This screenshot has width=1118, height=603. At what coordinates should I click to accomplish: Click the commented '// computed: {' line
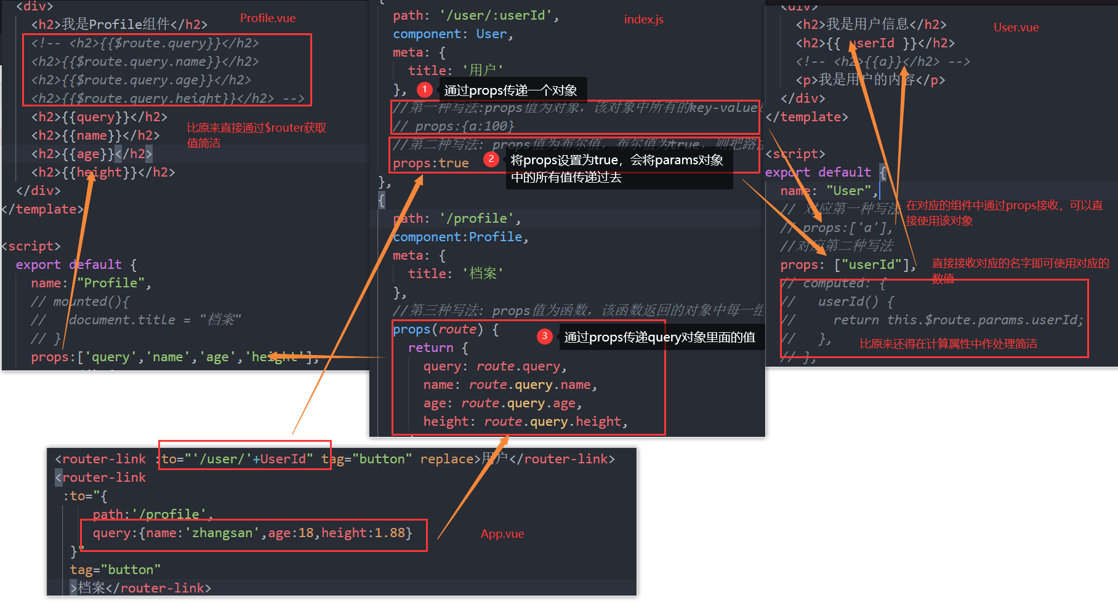833,283
